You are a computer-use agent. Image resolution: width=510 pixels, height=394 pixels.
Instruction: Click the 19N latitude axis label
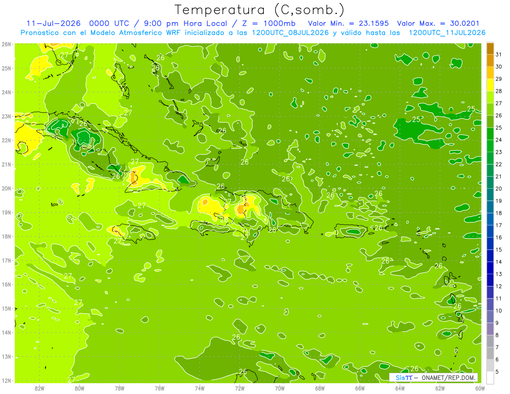click(6, 213)
